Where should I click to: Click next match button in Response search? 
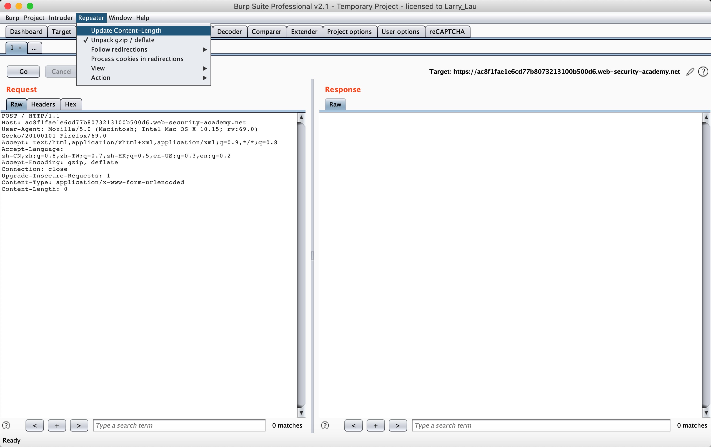398,425
